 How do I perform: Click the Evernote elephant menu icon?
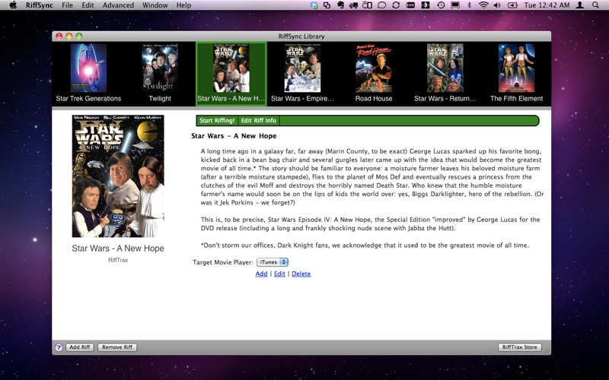pyautogui.click(x=340, y=5)
